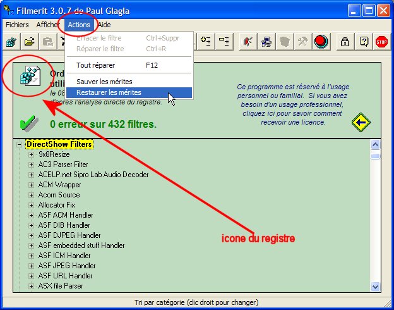This screenshot has width=394, height=310.
Task: Select the ASF DIB Handler entry
Action: [x=64, y=225]
